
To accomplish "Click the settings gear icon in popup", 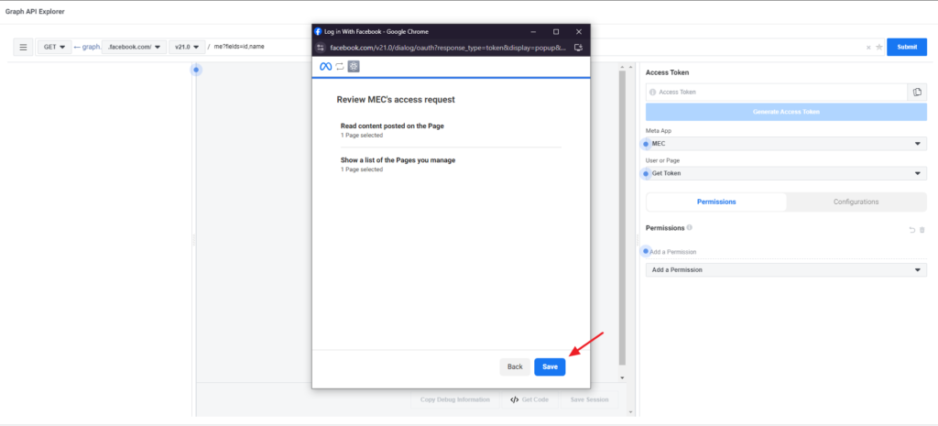I will point(354,66).
